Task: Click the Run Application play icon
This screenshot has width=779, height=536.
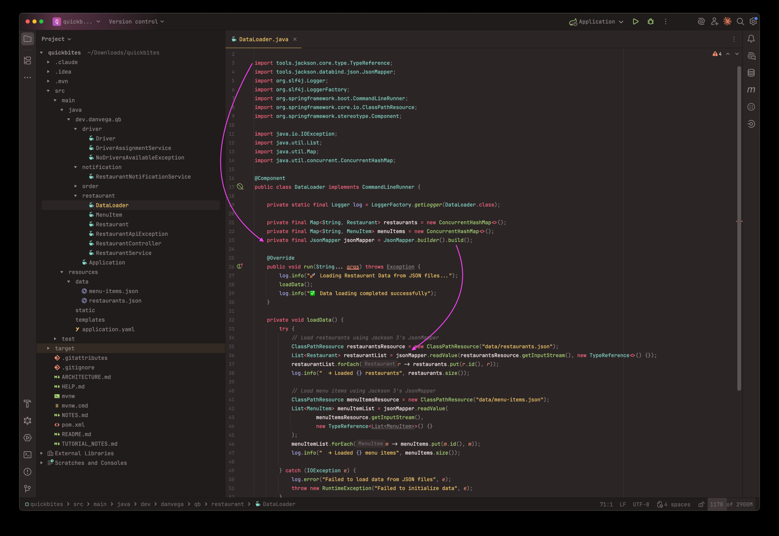Action: (635, 22)
